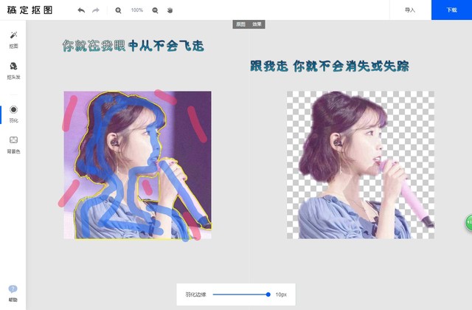Switch to the 效果 effect tab
The image size is (472, 310).
point(257,24)
